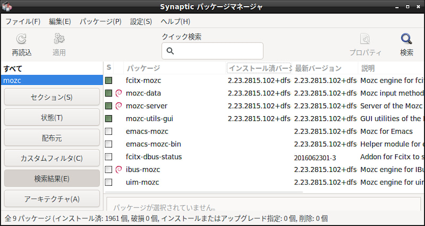Open the パッケージ(P) menu
This screenshot has height=226, width=425.
pos(100,22)
